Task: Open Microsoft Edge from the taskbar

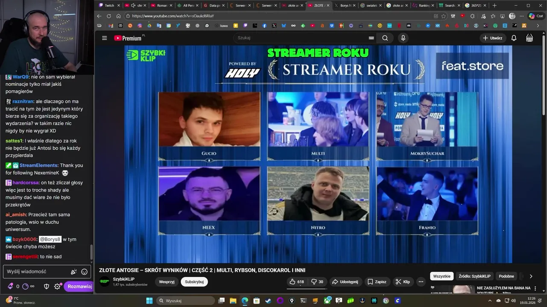Action: [x=244, y=301]
